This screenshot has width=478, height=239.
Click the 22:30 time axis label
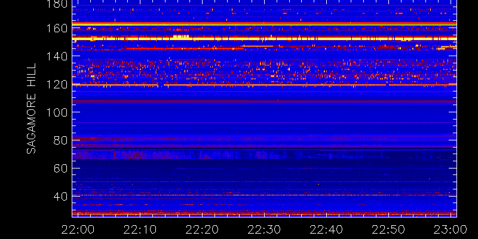click(x=265, y=229)
